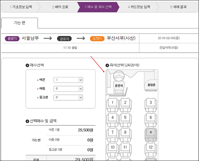Click the 매수선택 bullet arrow icon
199x161 pixels.
click(x=27, y=65)
